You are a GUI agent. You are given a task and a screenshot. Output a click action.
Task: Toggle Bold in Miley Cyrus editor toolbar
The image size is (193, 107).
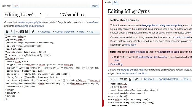pos(111,79)
